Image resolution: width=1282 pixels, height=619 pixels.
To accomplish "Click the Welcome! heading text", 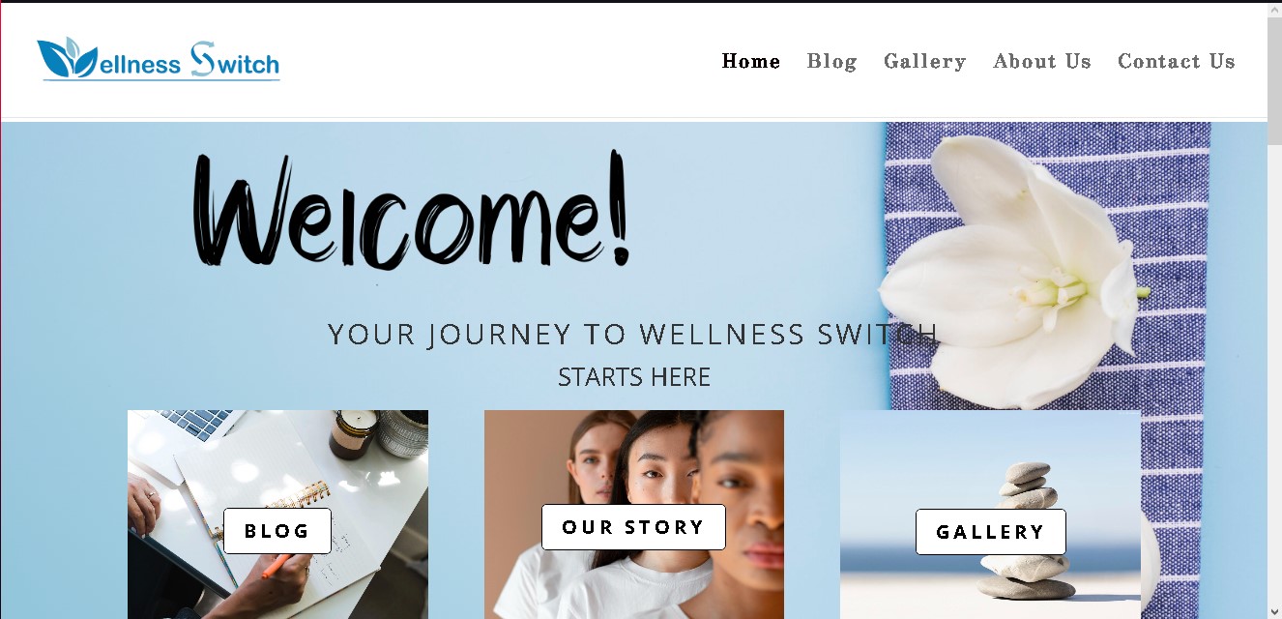I will 412,210.
